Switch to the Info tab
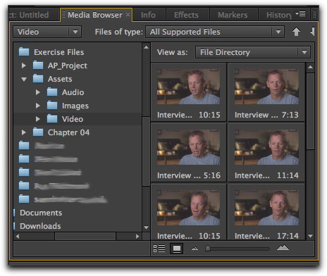 click(x=148, y=15)
